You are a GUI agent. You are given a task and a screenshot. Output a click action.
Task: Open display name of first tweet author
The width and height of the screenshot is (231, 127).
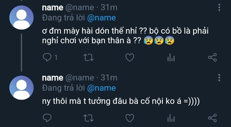(53, 8)
